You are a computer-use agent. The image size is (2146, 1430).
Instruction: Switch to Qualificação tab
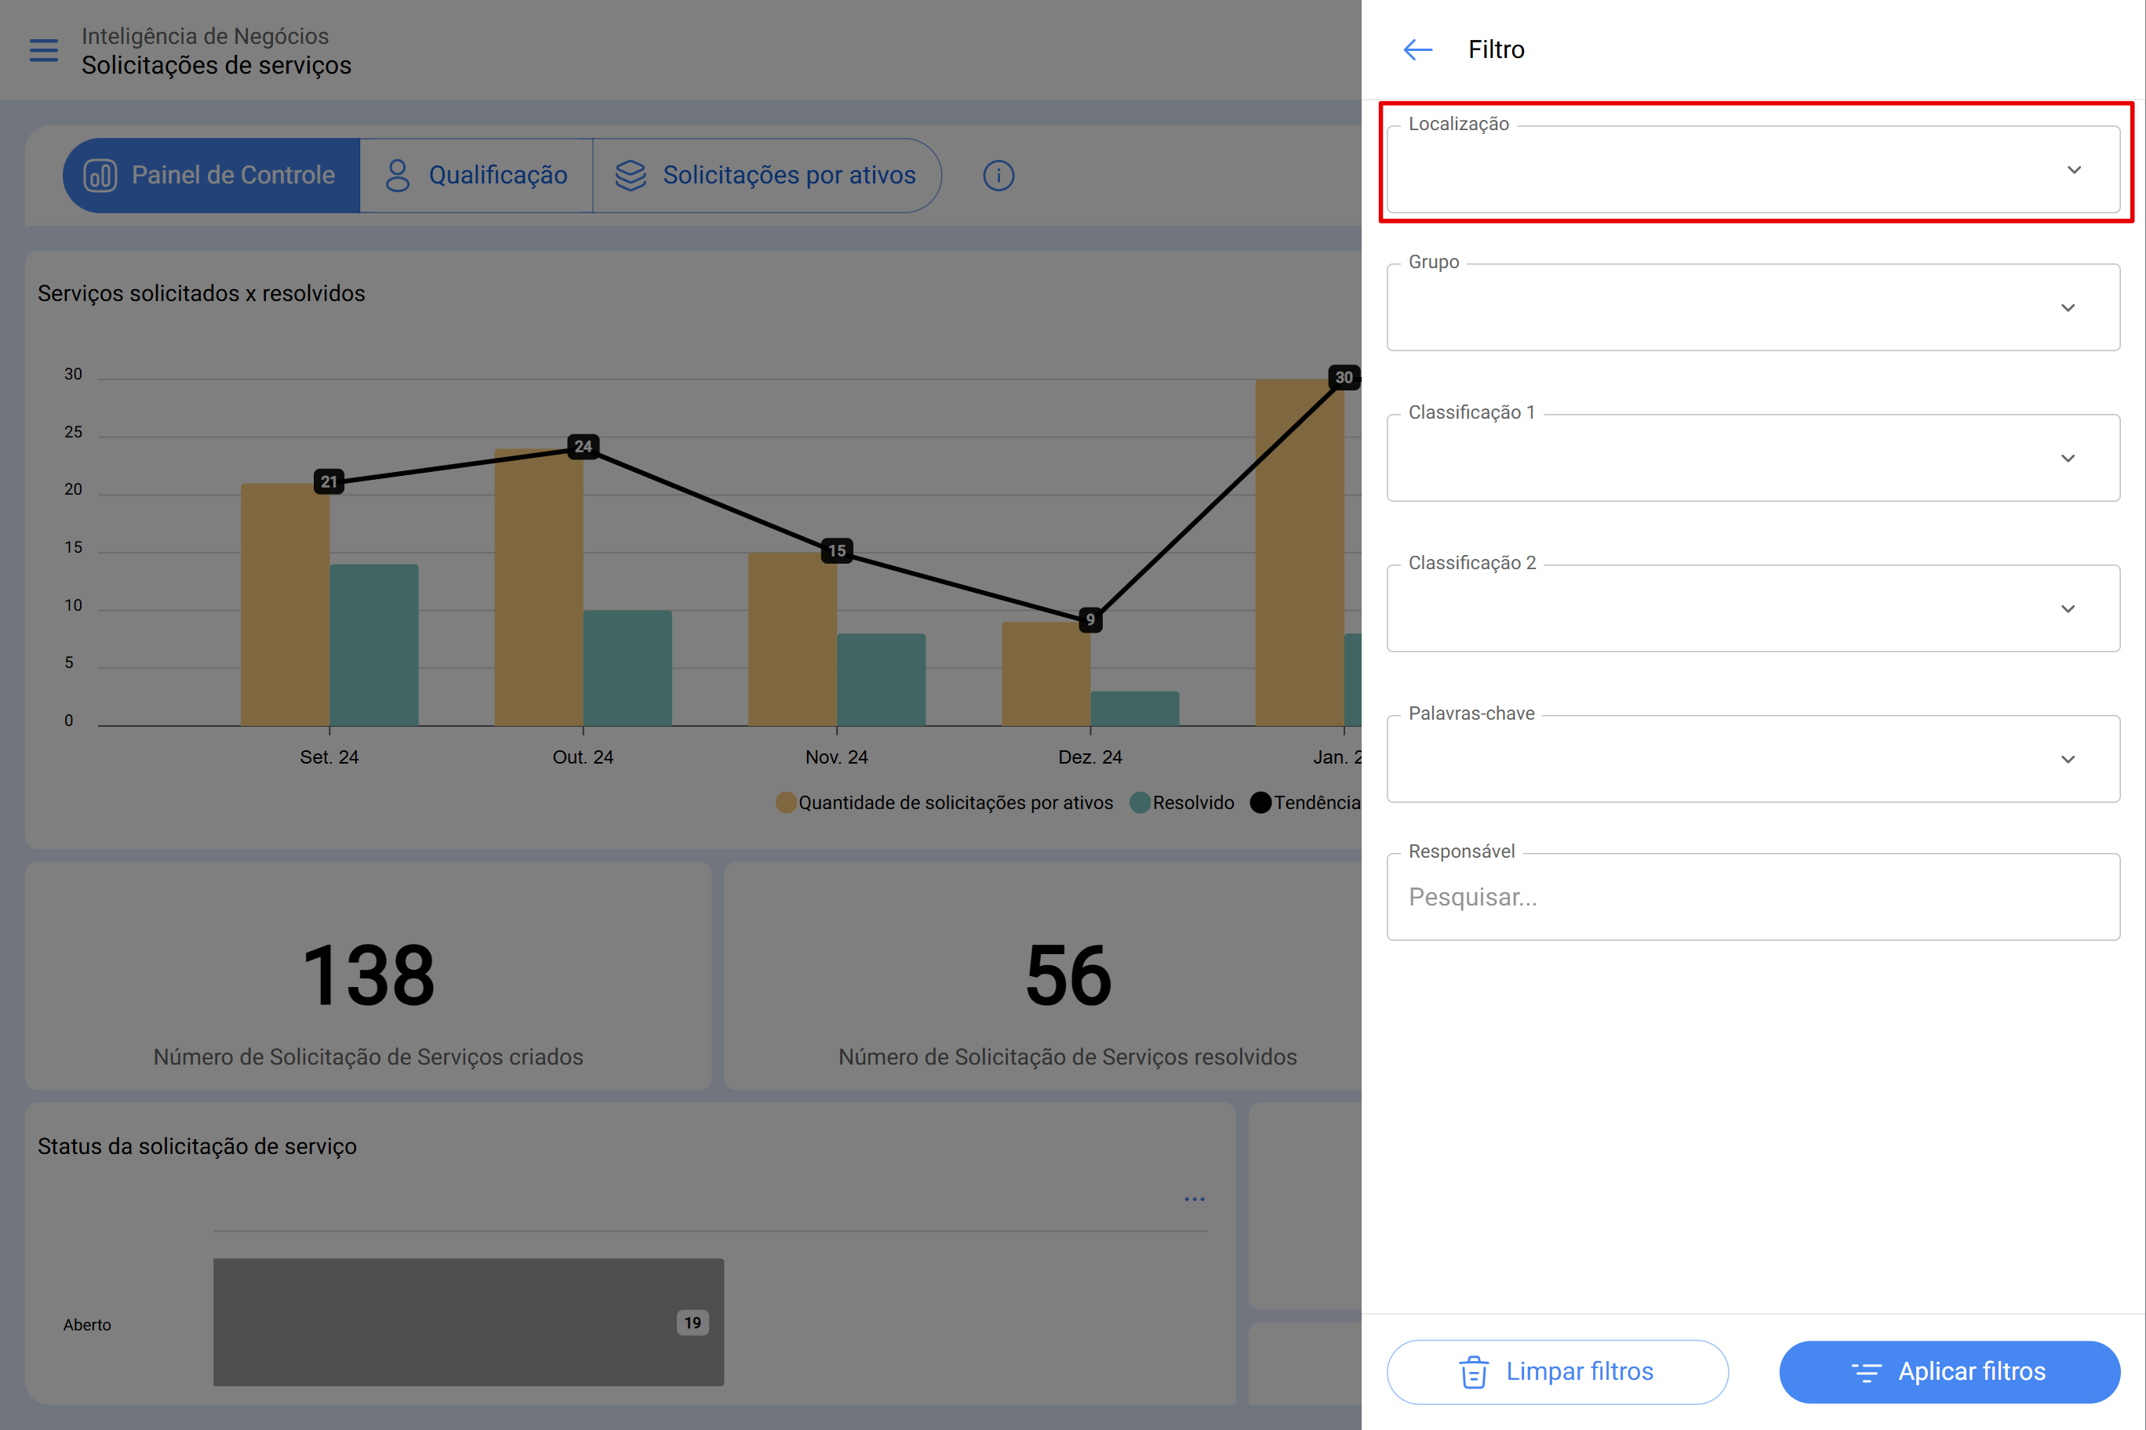(476, 175)
